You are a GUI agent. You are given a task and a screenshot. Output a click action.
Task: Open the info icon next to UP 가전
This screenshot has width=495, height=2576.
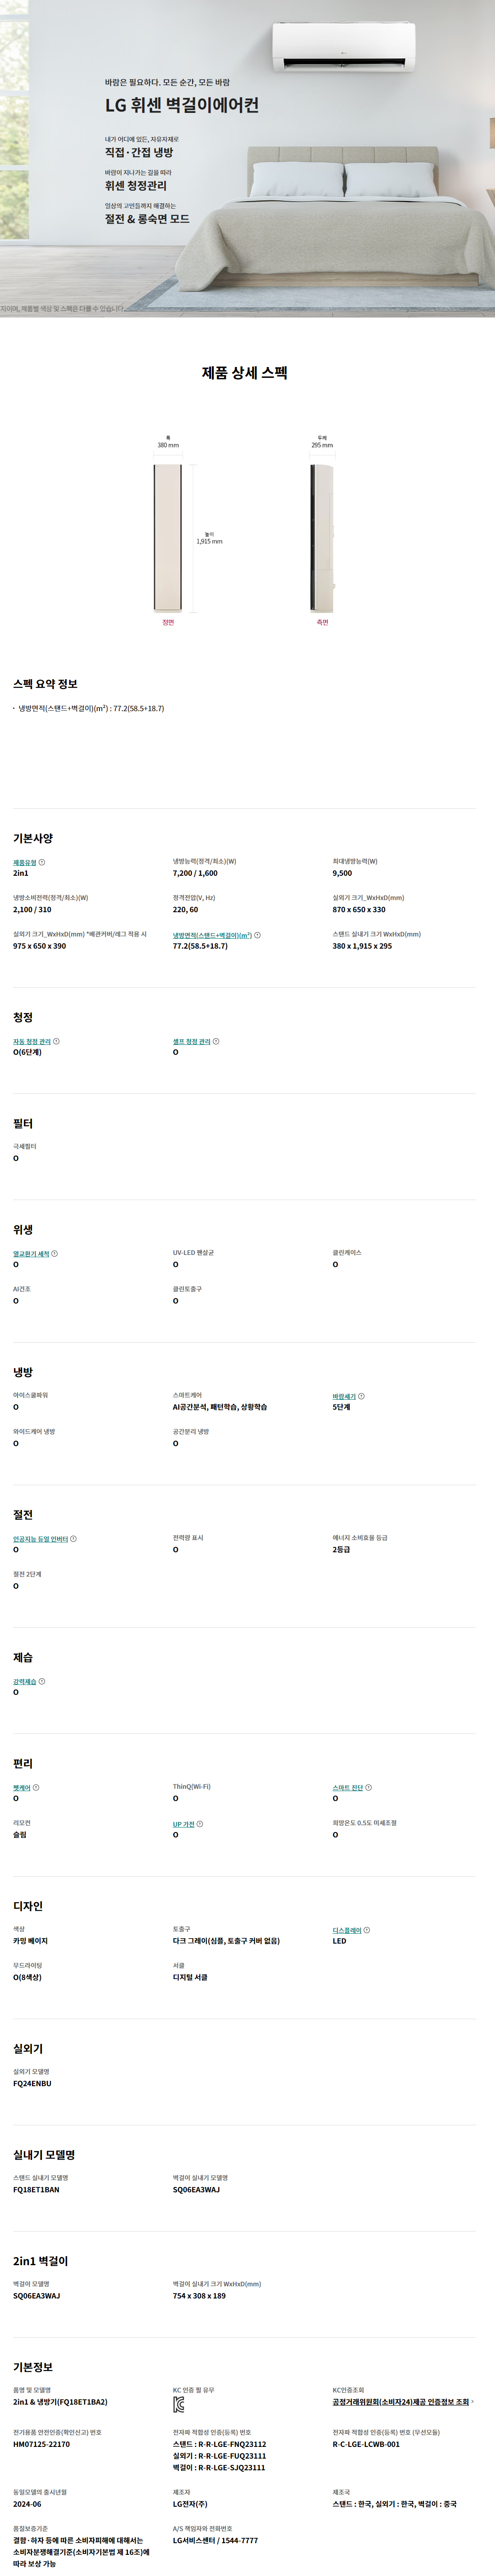(x=200, y=1824)
